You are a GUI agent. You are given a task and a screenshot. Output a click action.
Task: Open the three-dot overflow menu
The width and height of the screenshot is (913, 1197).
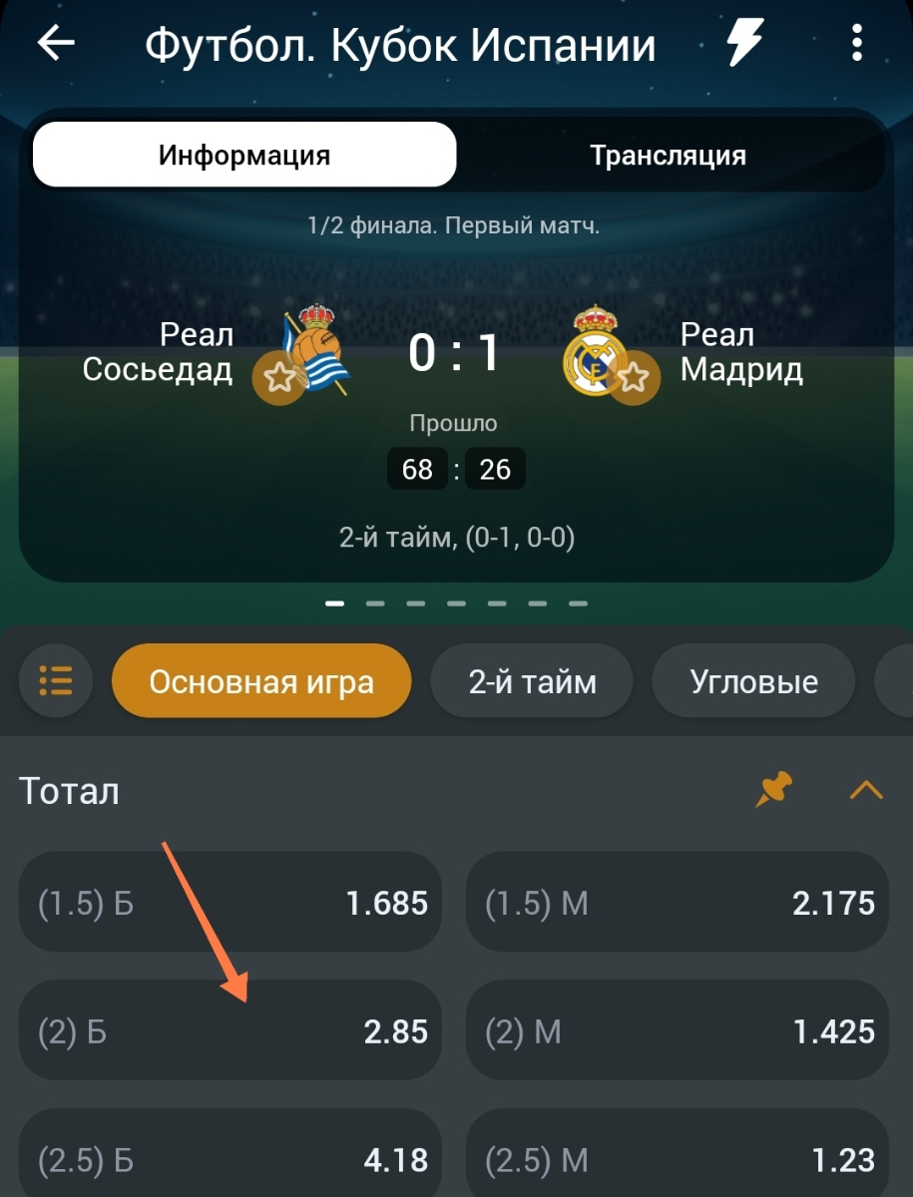[856, 43]
